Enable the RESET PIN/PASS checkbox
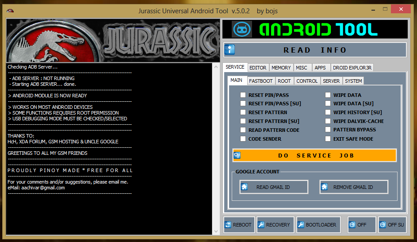The image size is (417, 242). click(x=243, y=95)
